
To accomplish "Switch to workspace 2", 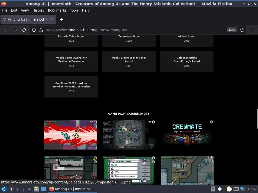I will click(17, 189).
